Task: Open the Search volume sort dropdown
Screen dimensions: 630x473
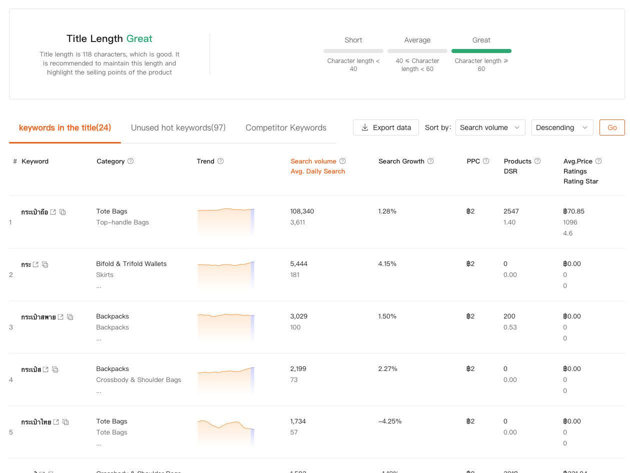Action: [x=490, y=127]
